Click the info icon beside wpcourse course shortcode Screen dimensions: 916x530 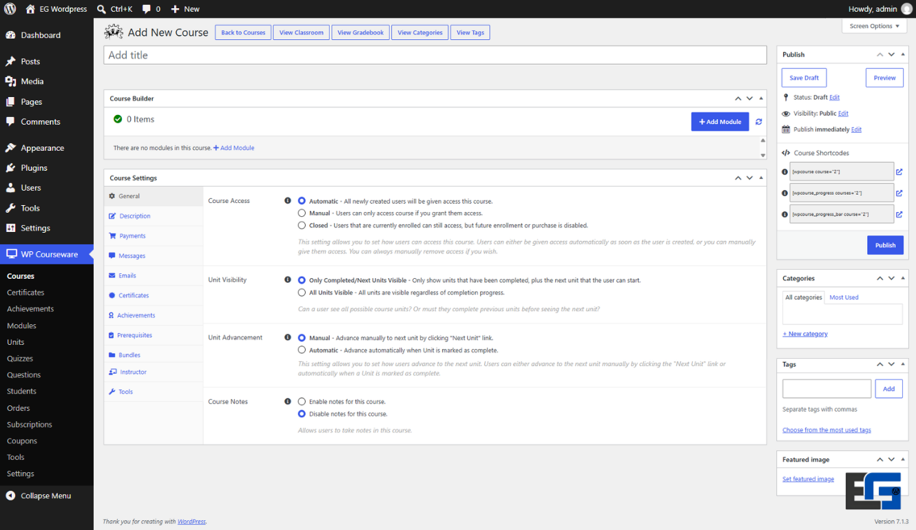(x=785, y=172)
